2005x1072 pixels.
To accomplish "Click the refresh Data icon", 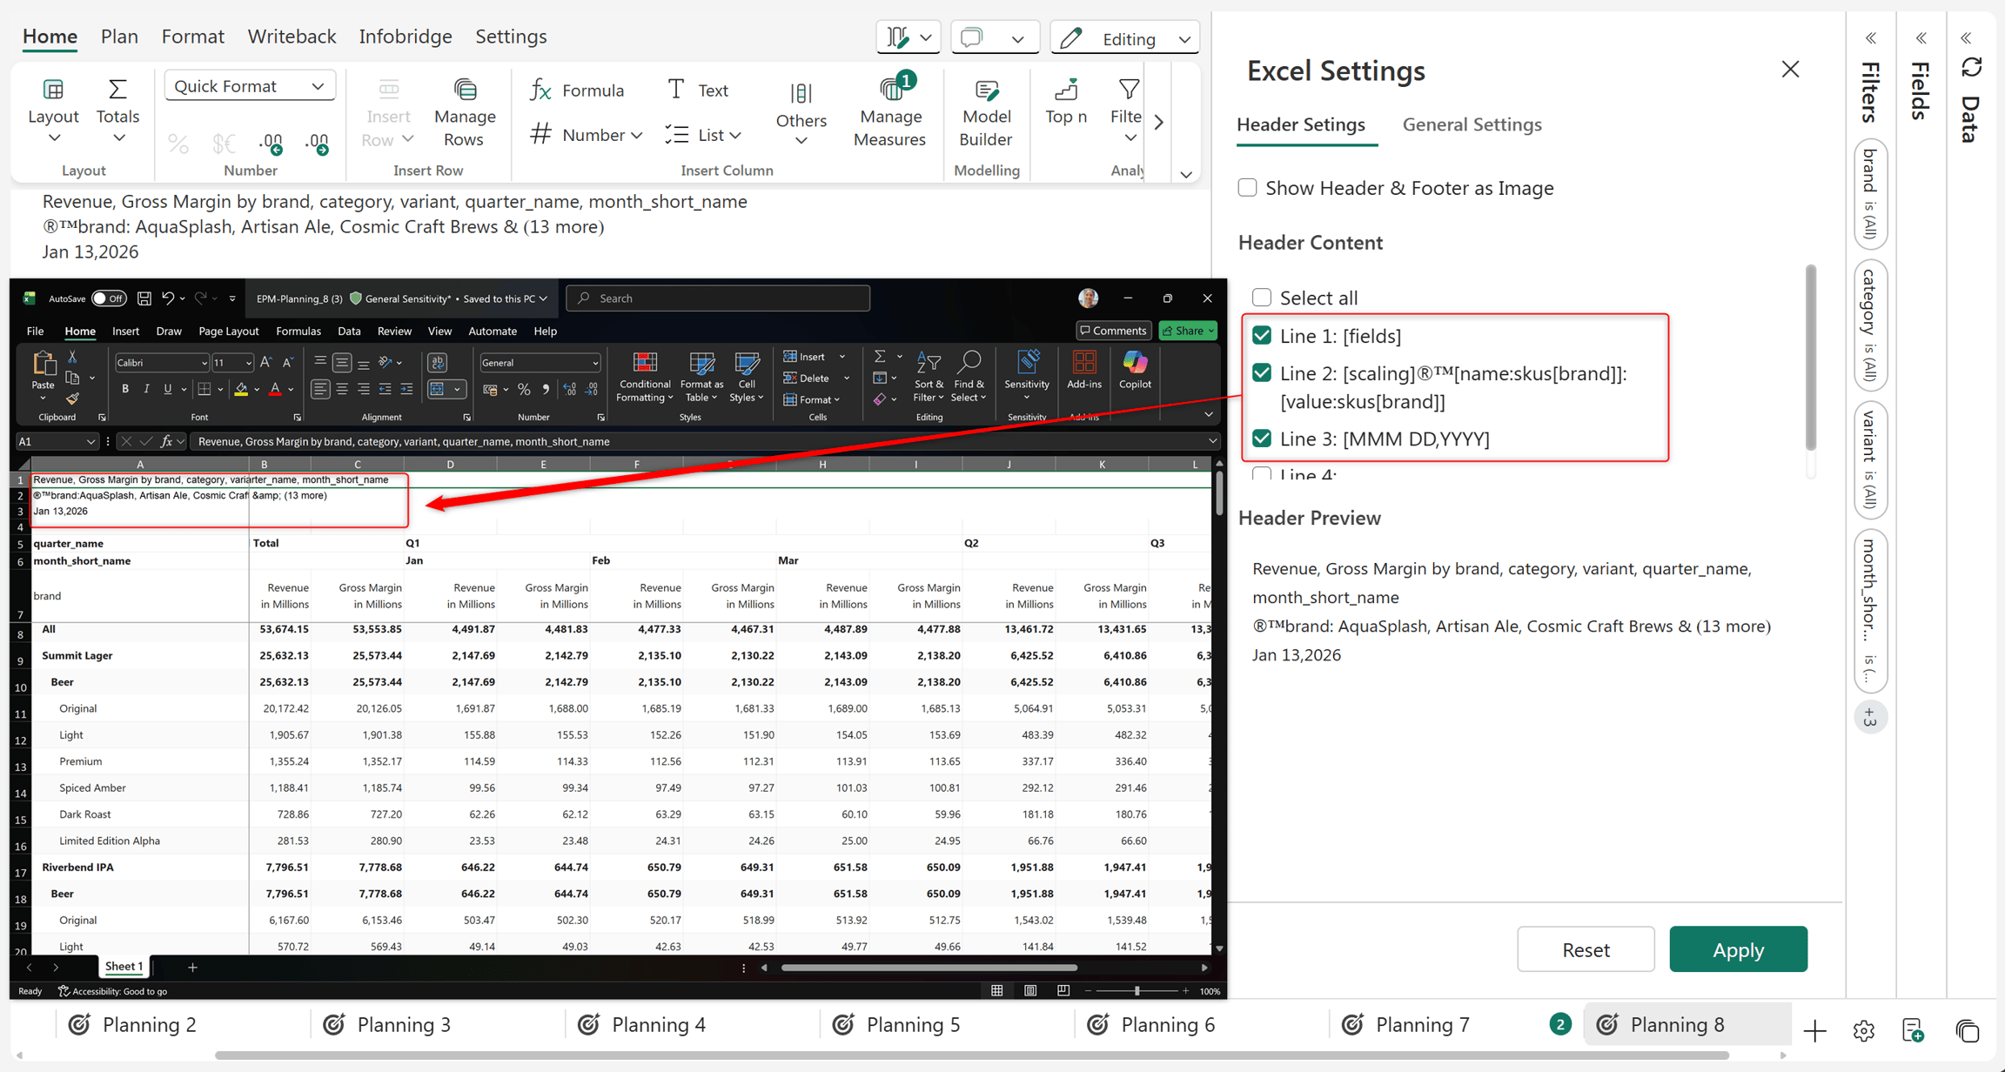I will pos(1971,68).
